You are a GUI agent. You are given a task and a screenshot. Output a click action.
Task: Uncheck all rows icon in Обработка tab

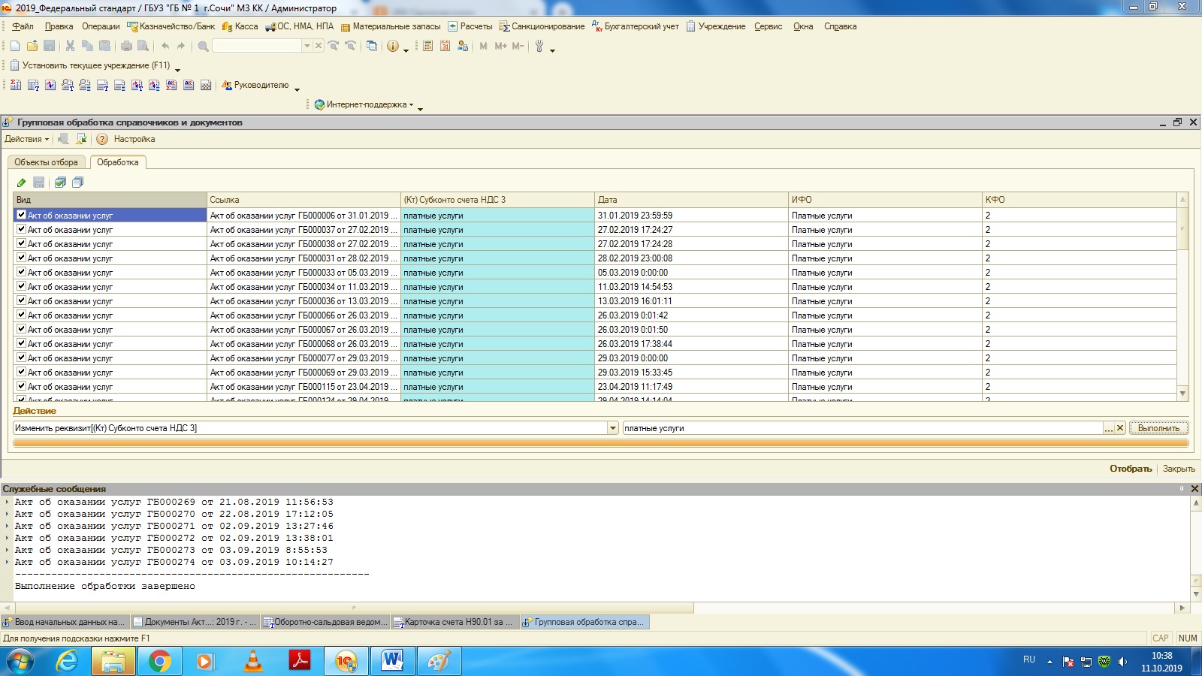tap(77, 183)
